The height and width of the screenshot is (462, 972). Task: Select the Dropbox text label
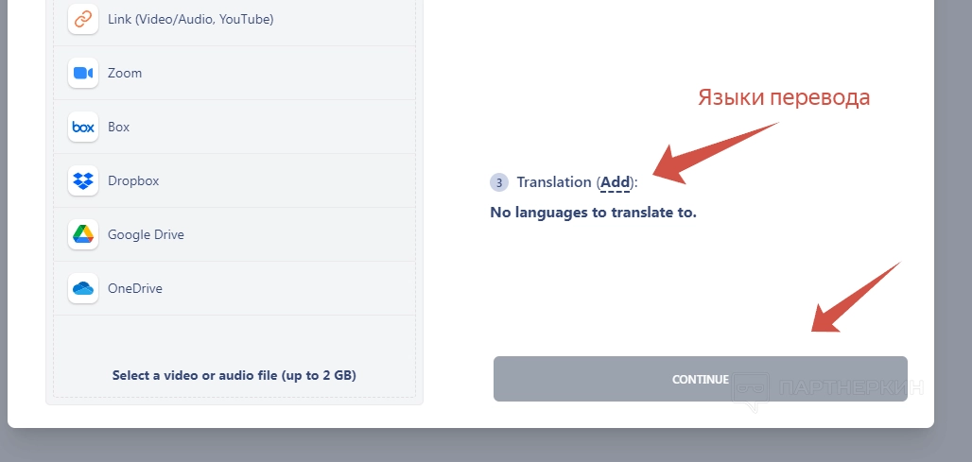point(133,180)
